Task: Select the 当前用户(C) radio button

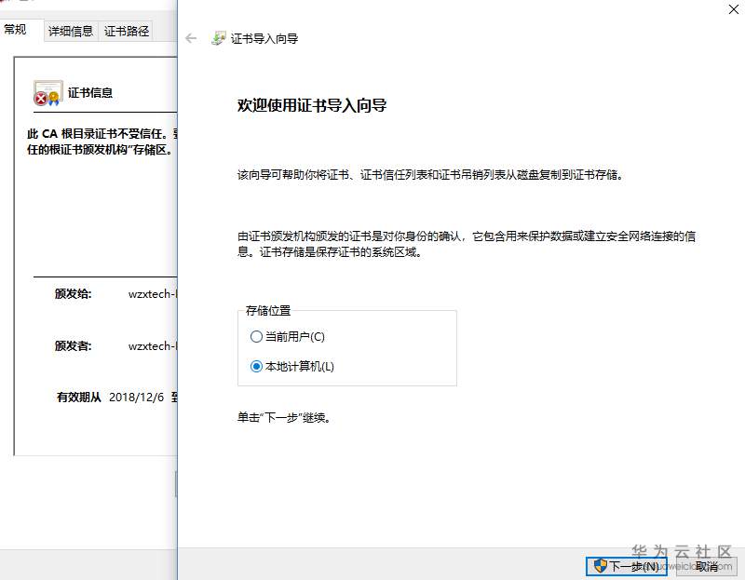Action: (x=256, y=337)
